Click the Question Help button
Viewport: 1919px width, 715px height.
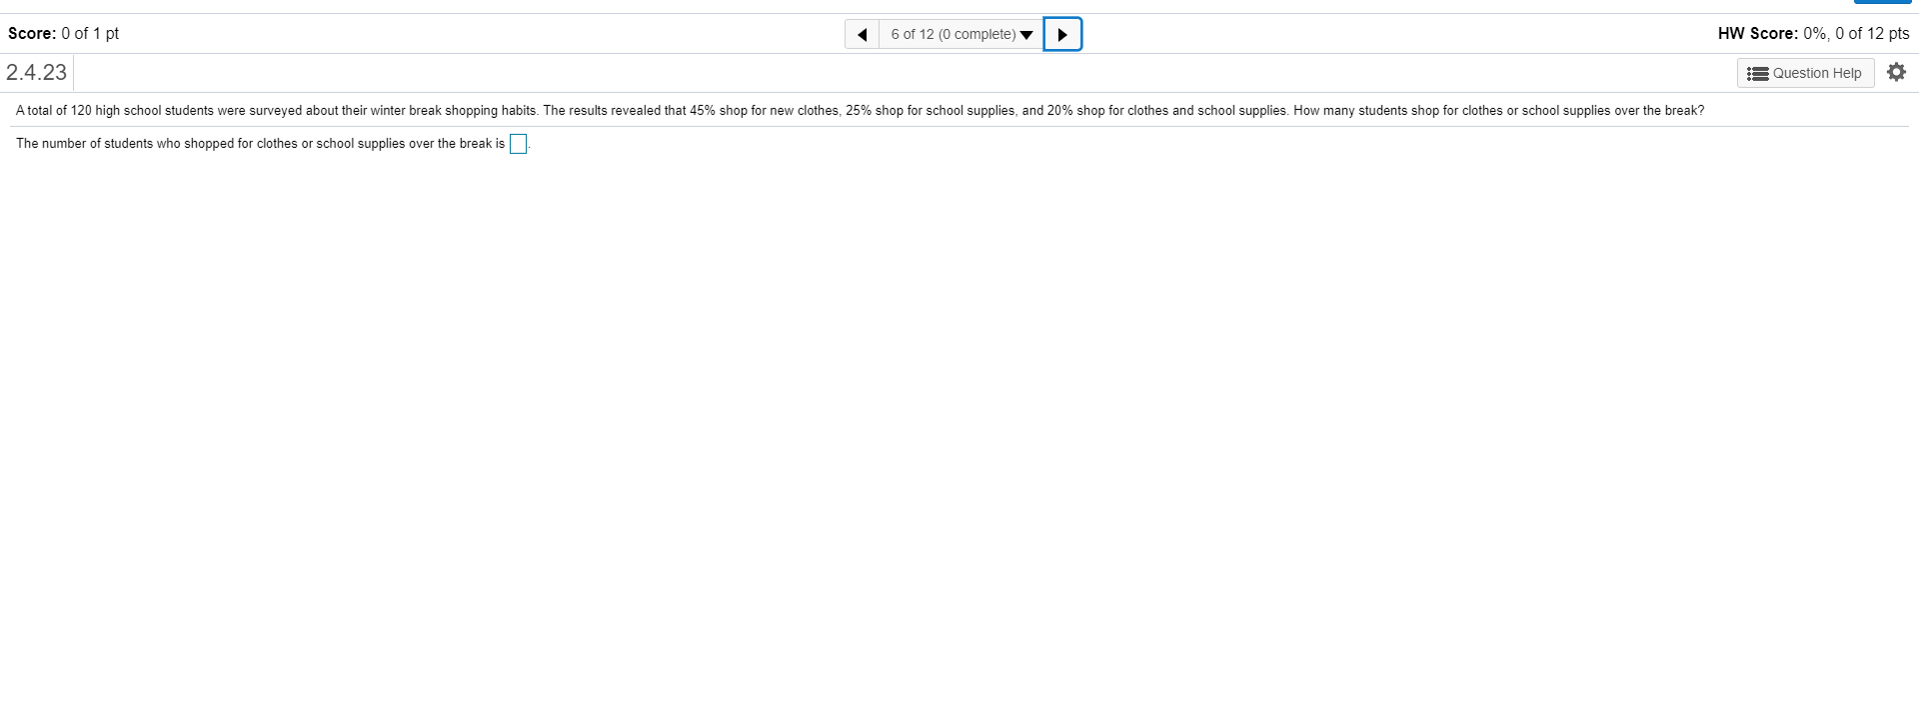click(1805, 73)
